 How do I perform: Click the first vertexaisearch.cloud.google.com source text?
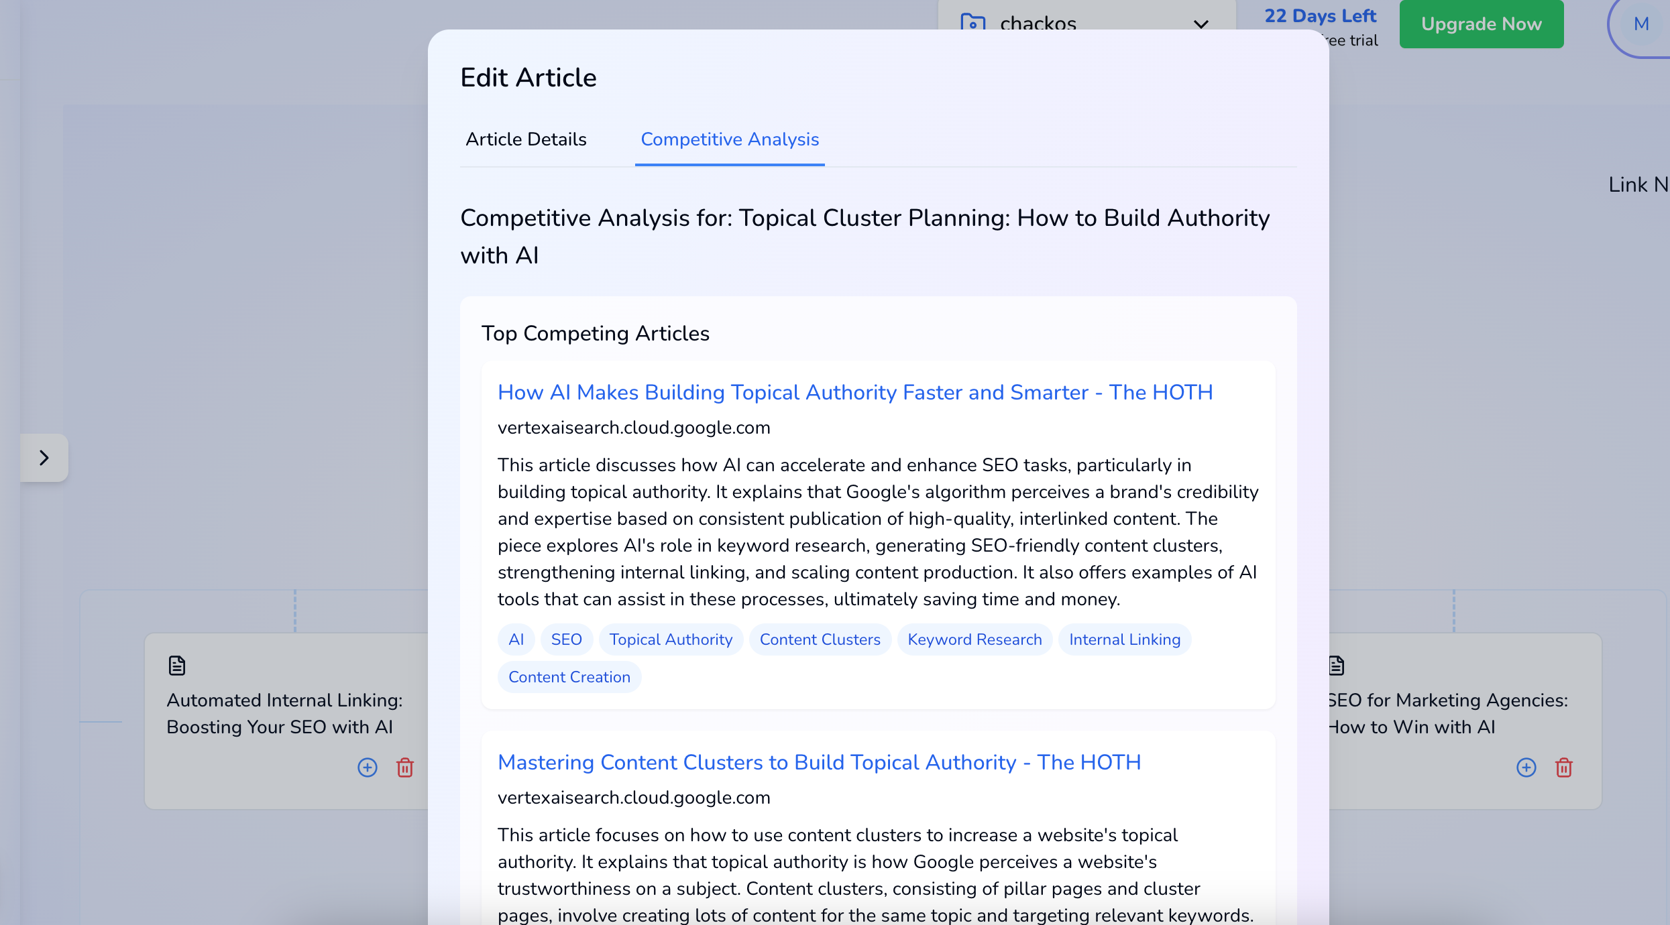pyautogui.click(x=634, y=428)
